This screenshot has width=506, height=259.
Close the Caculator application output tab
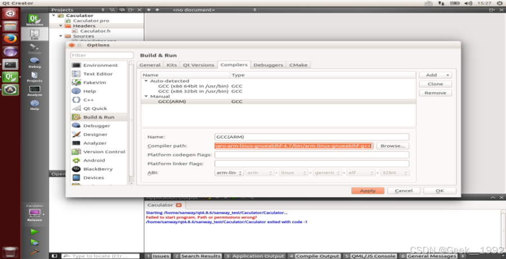(179, 205)
